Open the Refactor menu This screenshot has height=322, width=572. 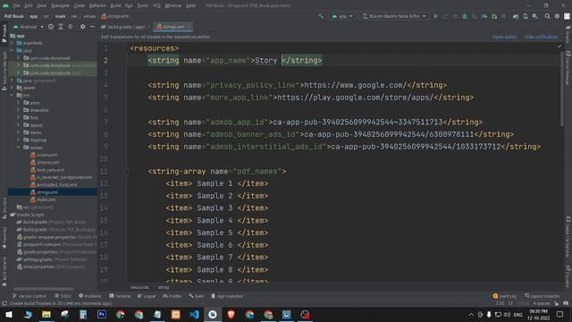97,5
